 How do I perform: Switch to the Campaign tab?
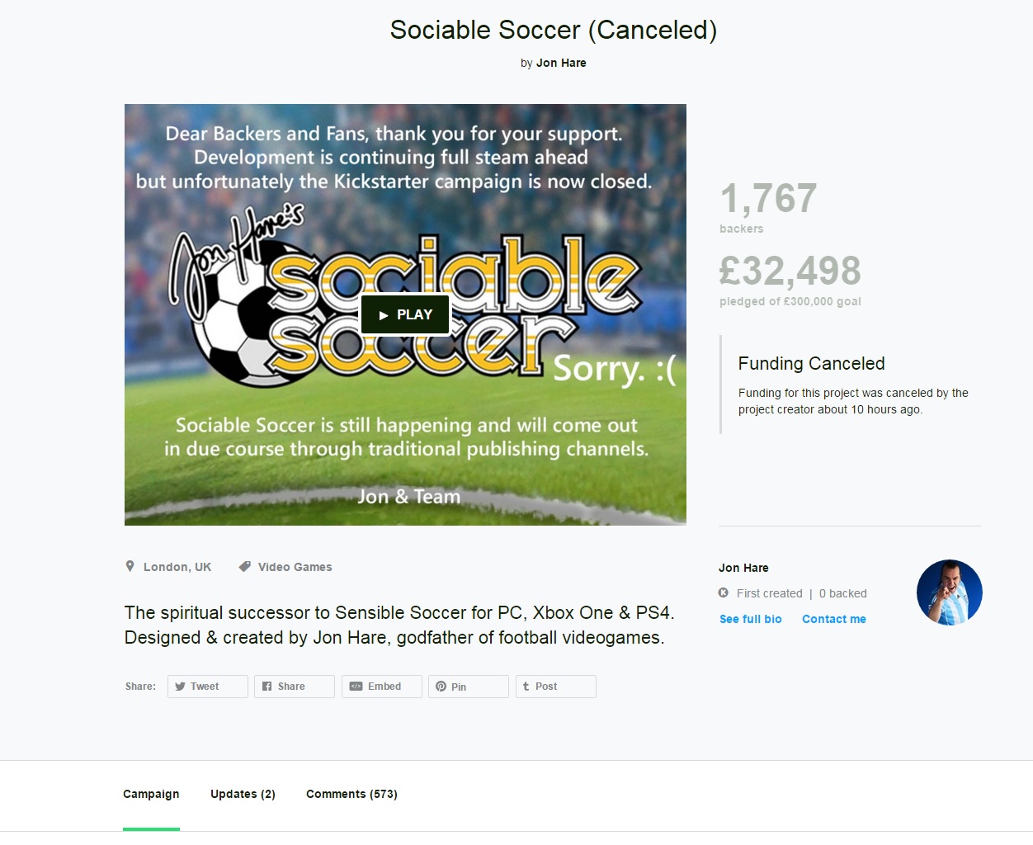click(151, 794)
